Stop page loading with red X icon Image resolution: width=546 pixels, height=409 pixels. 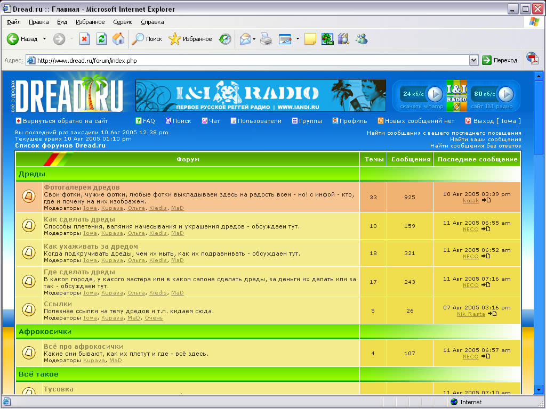tap(84, 39)
